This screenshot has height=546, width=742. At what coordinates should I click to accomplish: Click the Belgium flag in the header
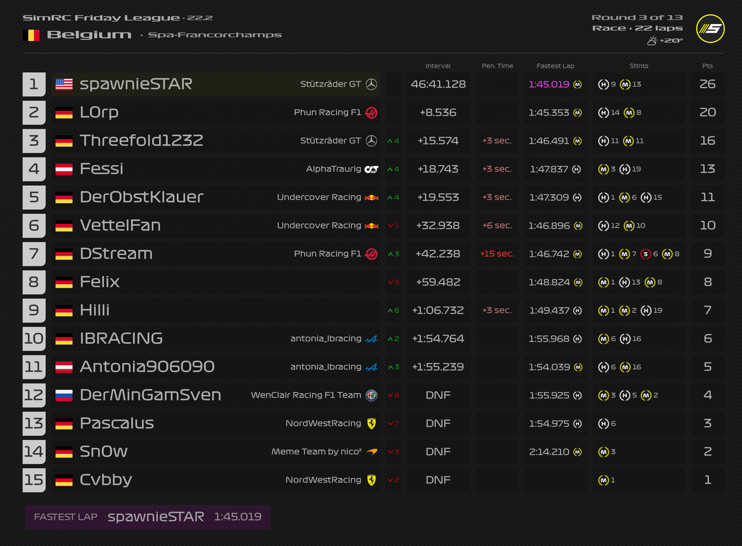pyautogui.click(x=31, y=35)
